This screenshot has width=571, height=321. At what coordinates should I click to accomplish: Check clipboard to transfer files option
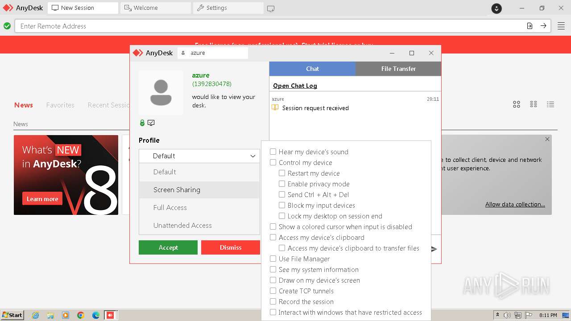[x=282, y=248]
